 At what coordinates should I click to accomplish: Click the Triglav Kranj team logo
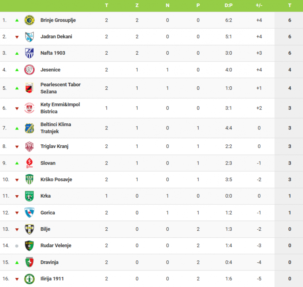[x=29, y=146]
